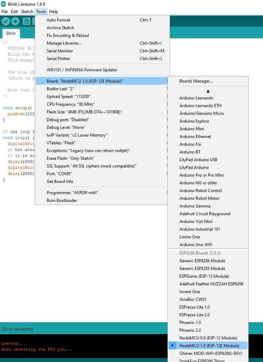Select ESPDuino (ESP-13 Module) board
This screenshot has height=362, width=263.
208,276
